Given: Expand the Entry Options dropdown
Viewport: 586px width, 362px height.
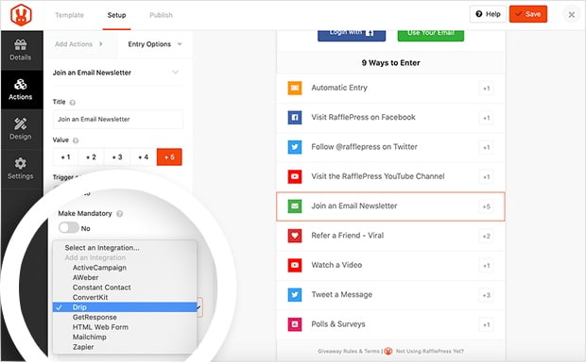Looking at the screenshot, I should pyautogui.click(x=155, y=44).
